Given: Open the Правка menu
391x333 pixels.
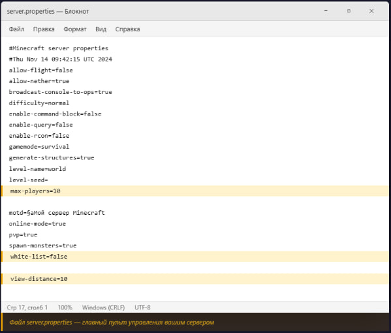Looking at the screenshot, I should (44, 29).
